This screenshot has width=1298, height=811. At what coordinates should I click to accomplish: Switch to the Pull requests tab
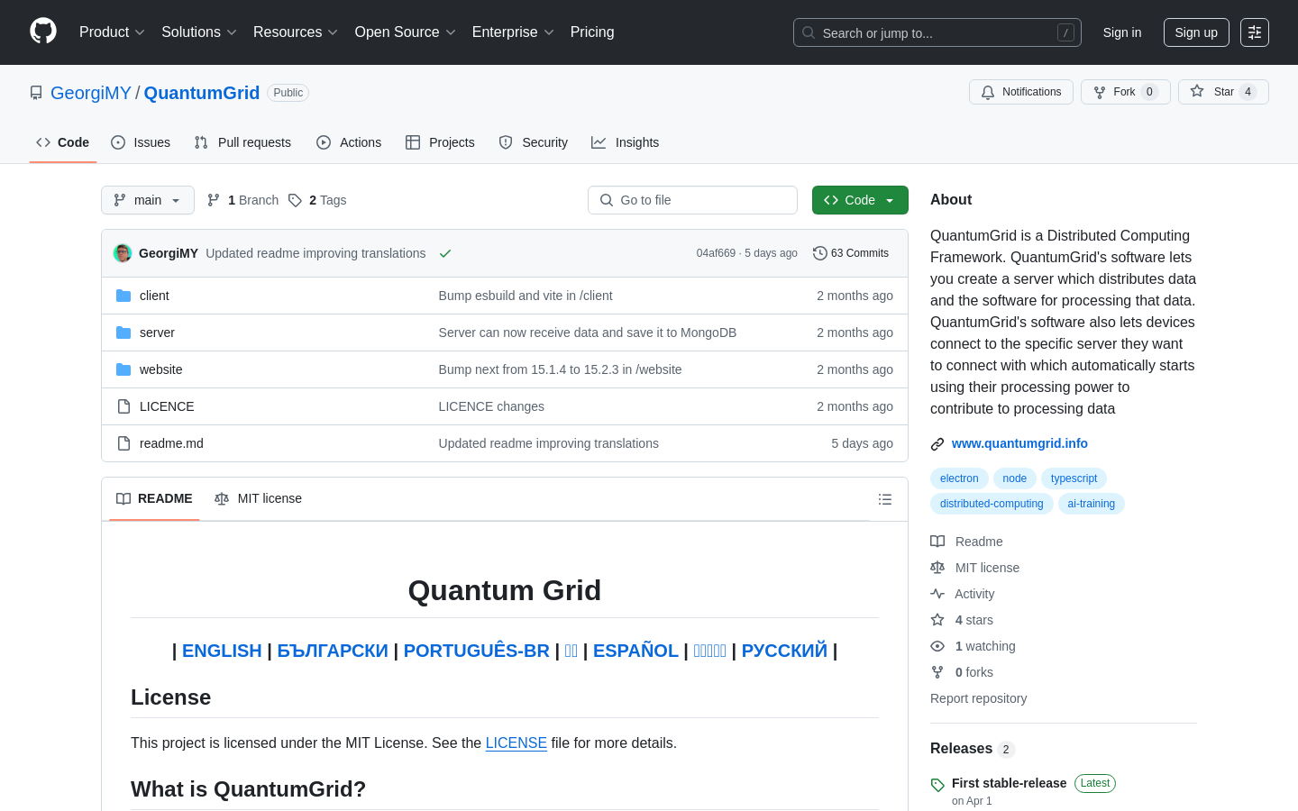[x=242, y=142]
